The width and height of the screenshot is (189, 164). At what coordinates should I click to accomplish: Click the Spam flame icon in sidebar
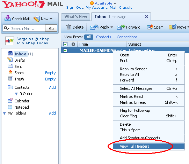tap(10, 72)
